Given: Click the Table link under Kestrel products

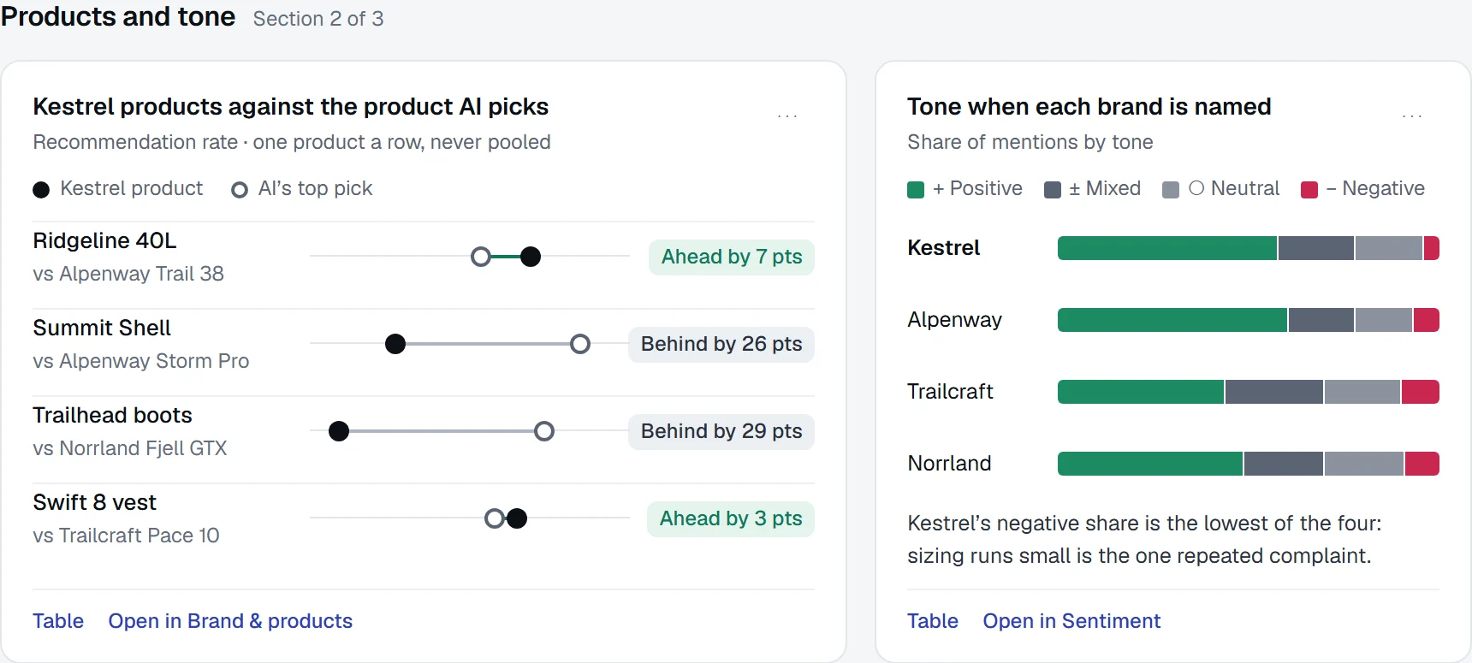Looking at the screenshot, I should pos(58,621).
